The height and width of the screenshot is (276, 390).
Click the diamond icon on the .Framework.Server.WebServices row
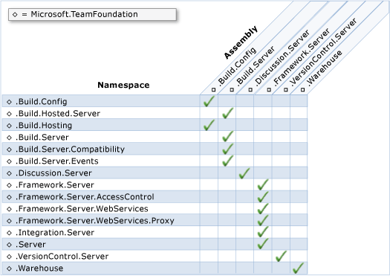(9, 209)
